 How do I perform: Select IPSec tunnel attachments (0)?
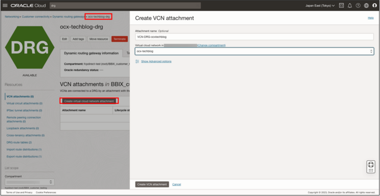pos(24,110)
